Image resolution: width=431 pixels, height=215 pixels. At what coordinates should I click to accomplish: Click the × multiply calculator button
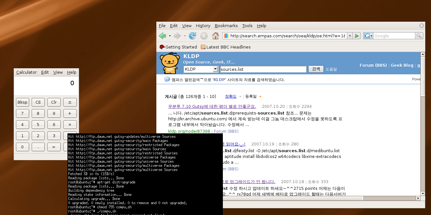pyautogui.click(x=70, y=124)
